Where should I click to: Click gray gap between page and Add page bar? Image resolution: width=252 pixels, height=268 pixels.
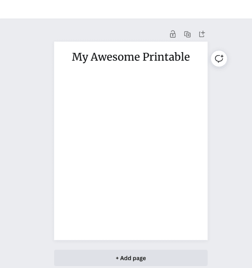coord(131,245)
